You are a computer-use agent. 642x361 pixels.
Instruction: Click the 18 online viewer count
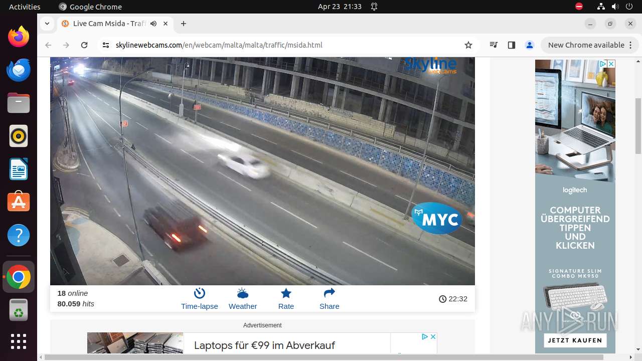(73, 293)
